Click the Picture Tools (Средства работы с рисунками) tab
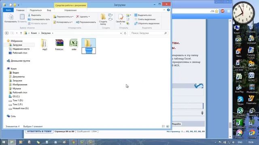Screen dimensions: 259x145 pyautogui.click(x=71, y=5)
